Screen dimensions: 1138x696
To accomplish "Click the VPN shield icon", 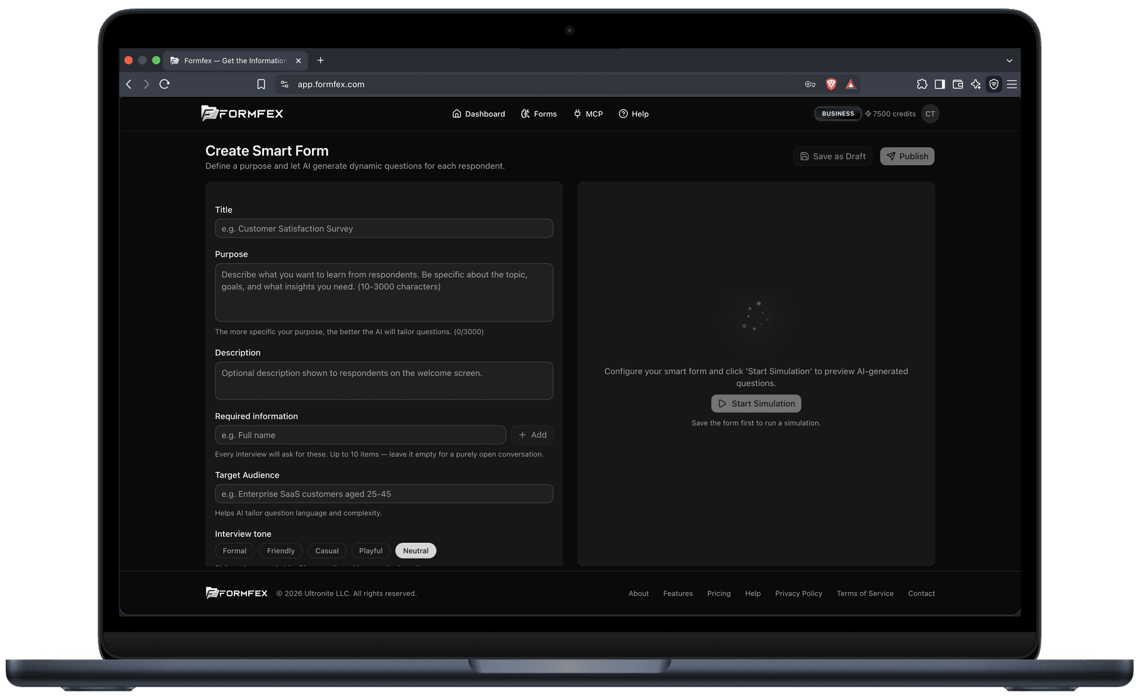I will pyautogui.click(x=994, y=84).
